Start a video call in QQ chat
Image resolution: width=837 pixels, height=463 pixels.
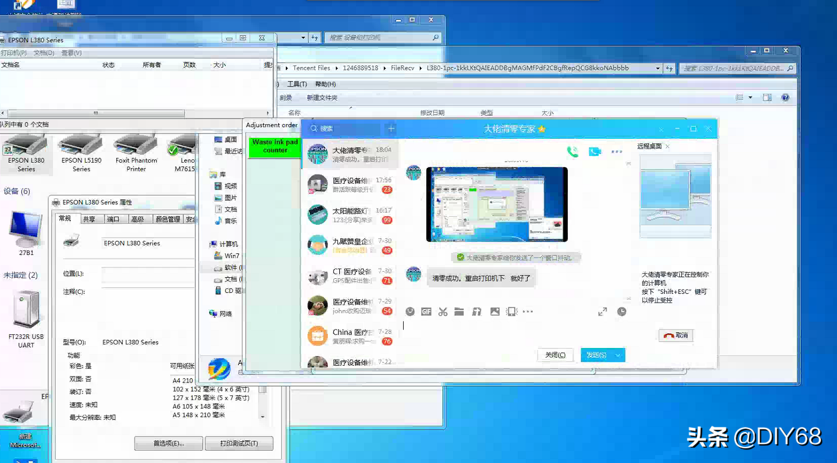point(595,152)
